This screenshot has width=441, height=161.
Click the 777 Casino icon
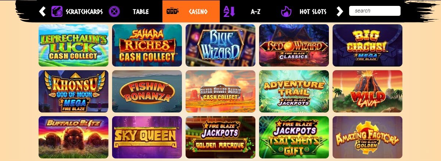(x=172, y=11)
